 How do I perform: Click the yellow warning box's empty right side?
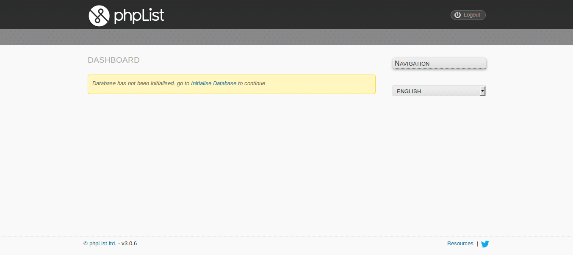(x=330, y=84)
